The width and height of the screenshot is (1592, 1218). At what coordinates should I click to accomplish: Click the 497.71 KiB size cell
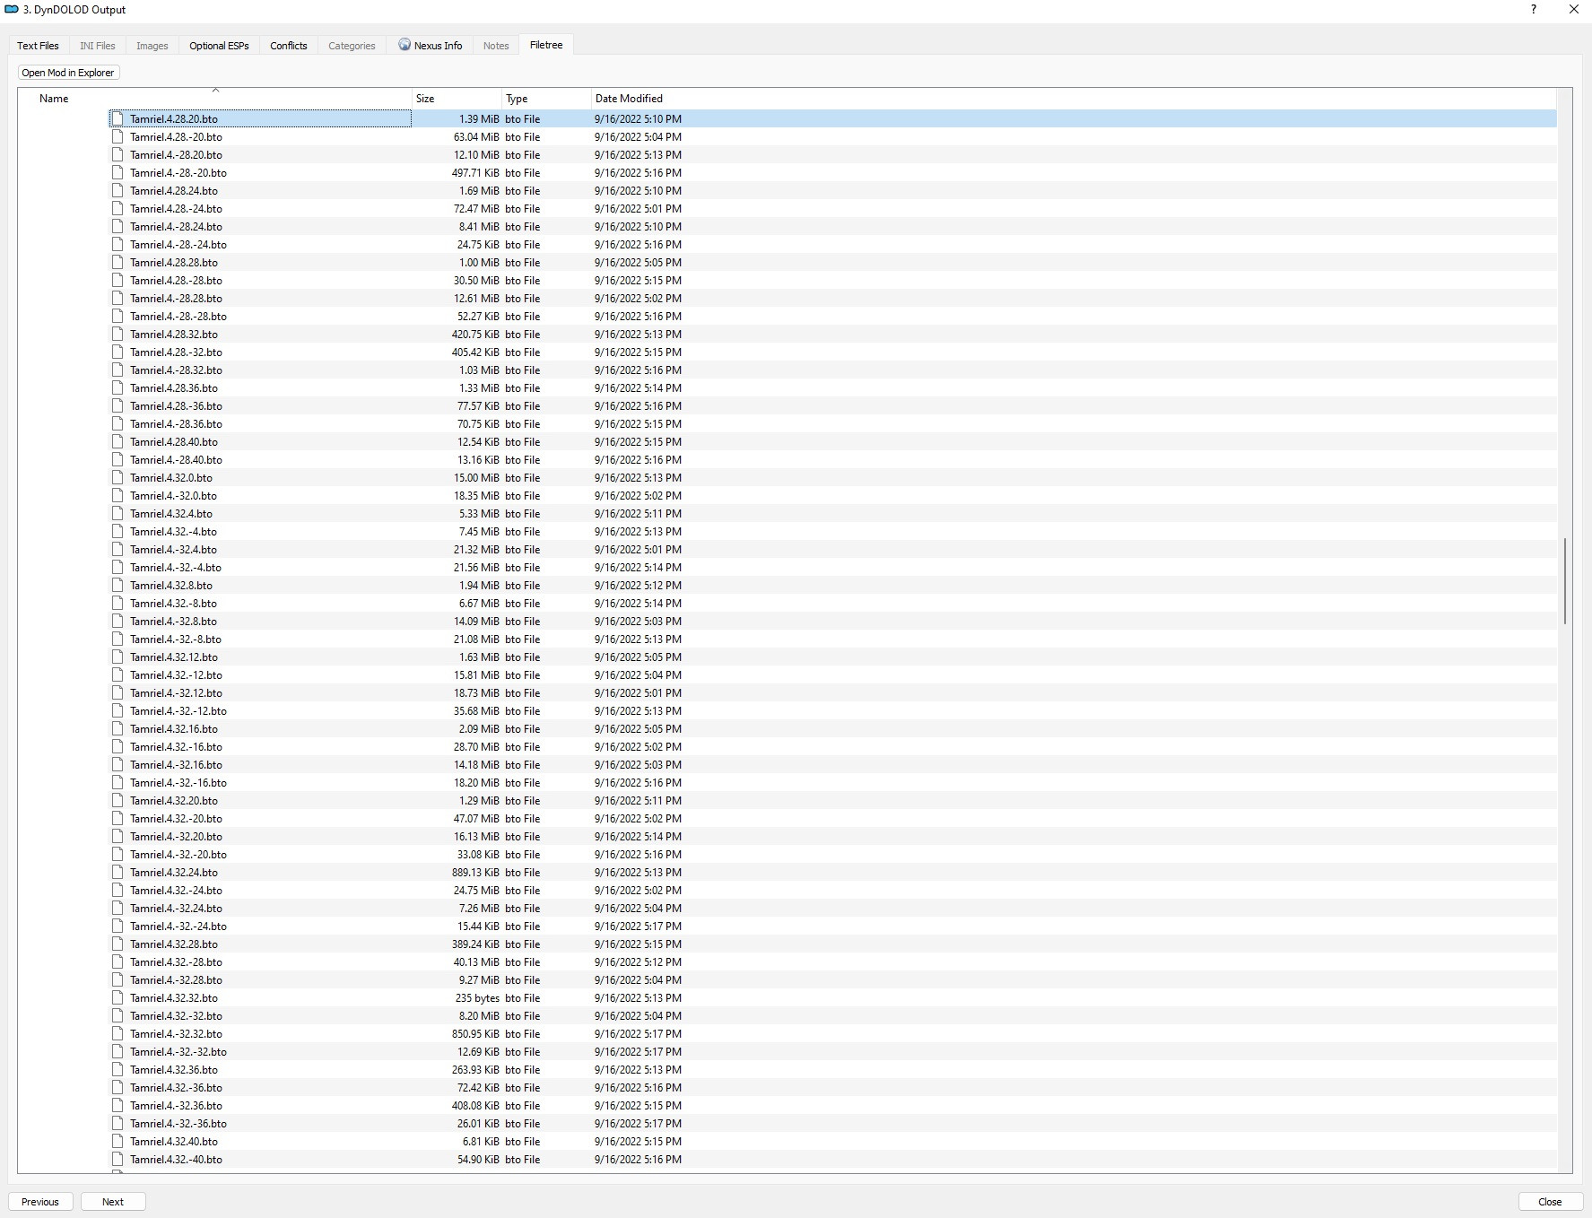(475, 172)
